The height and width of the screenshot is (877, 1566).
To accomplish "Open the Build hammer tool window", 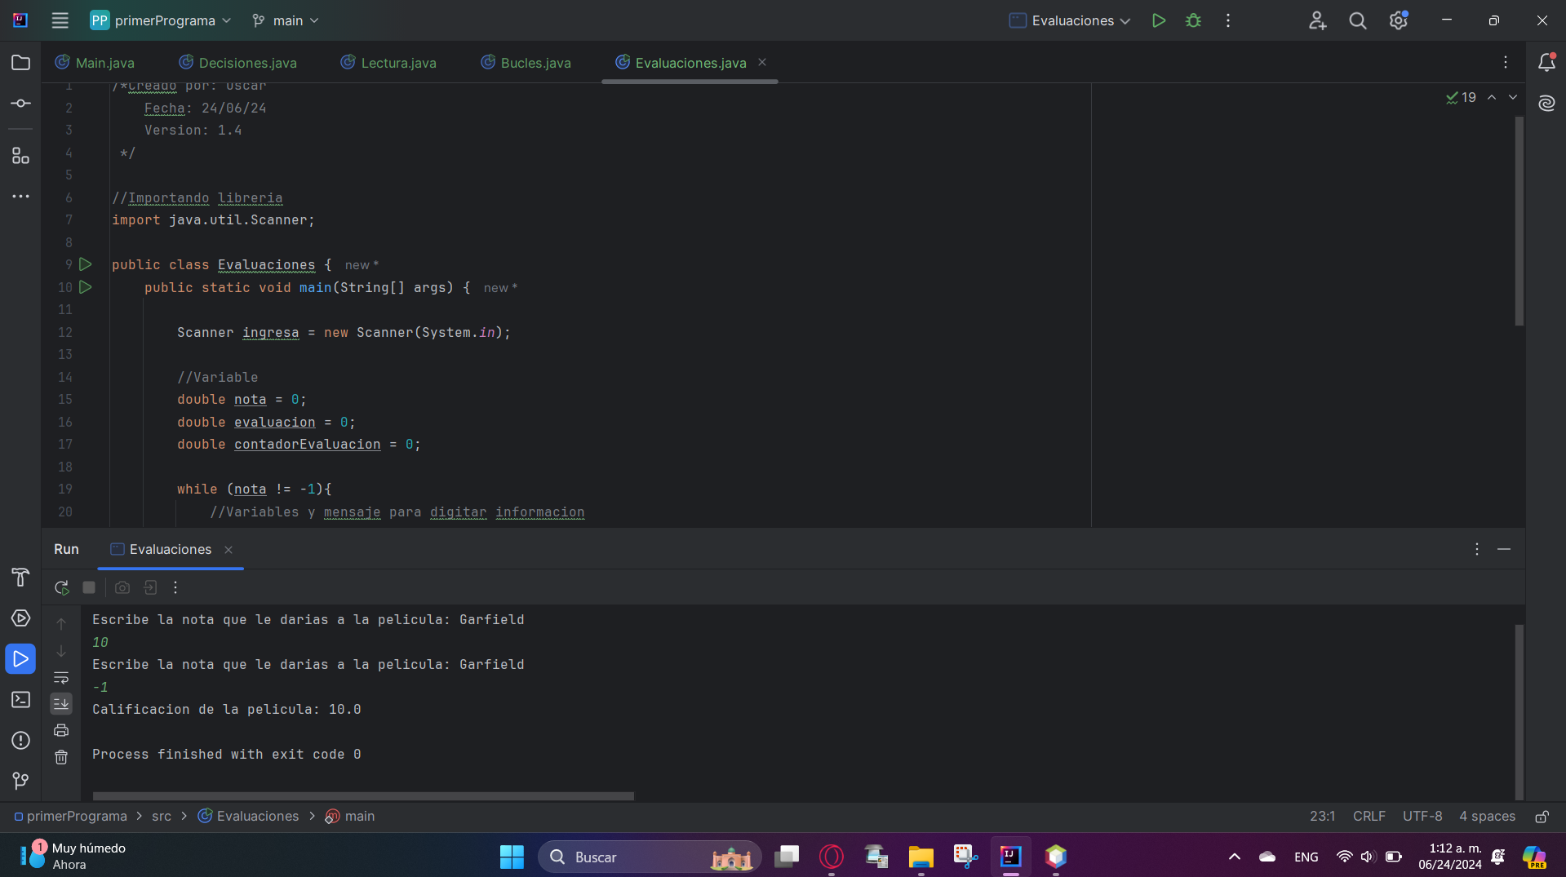I will pos(20,578).
